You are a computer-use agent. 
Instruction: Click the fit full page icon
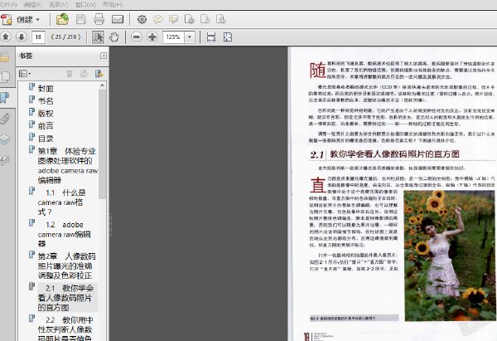[228, 37]
